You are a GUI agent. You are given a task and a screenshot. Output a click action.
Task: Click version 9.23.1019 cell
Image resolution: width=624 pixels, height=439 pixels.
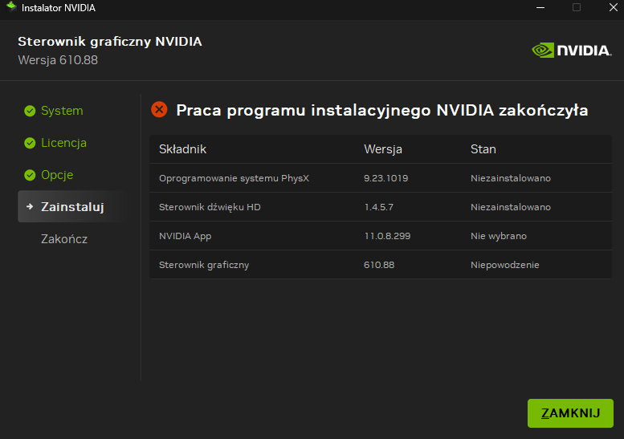pyautogui.click(x=385, y=178)
